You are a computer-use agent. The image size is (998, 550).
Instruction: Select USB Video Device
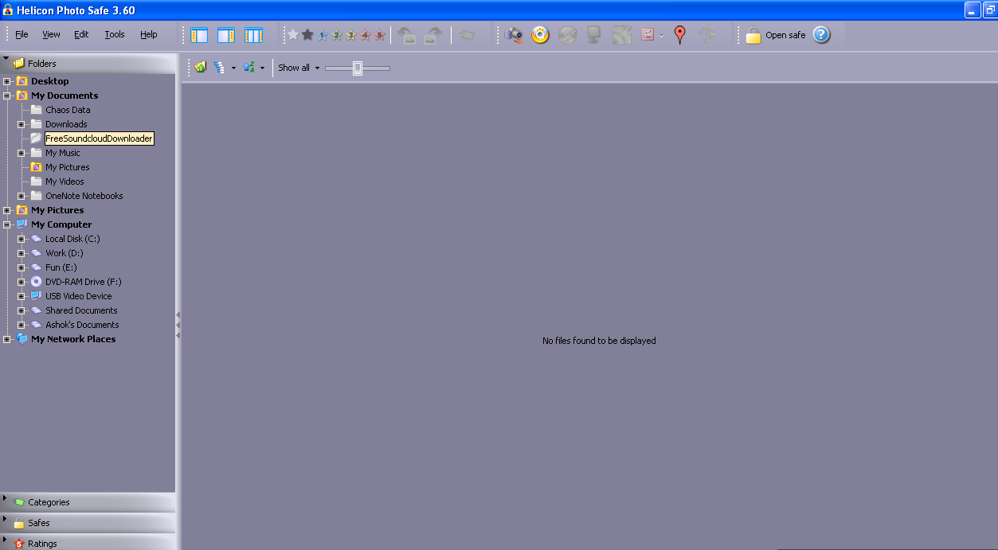78,296
